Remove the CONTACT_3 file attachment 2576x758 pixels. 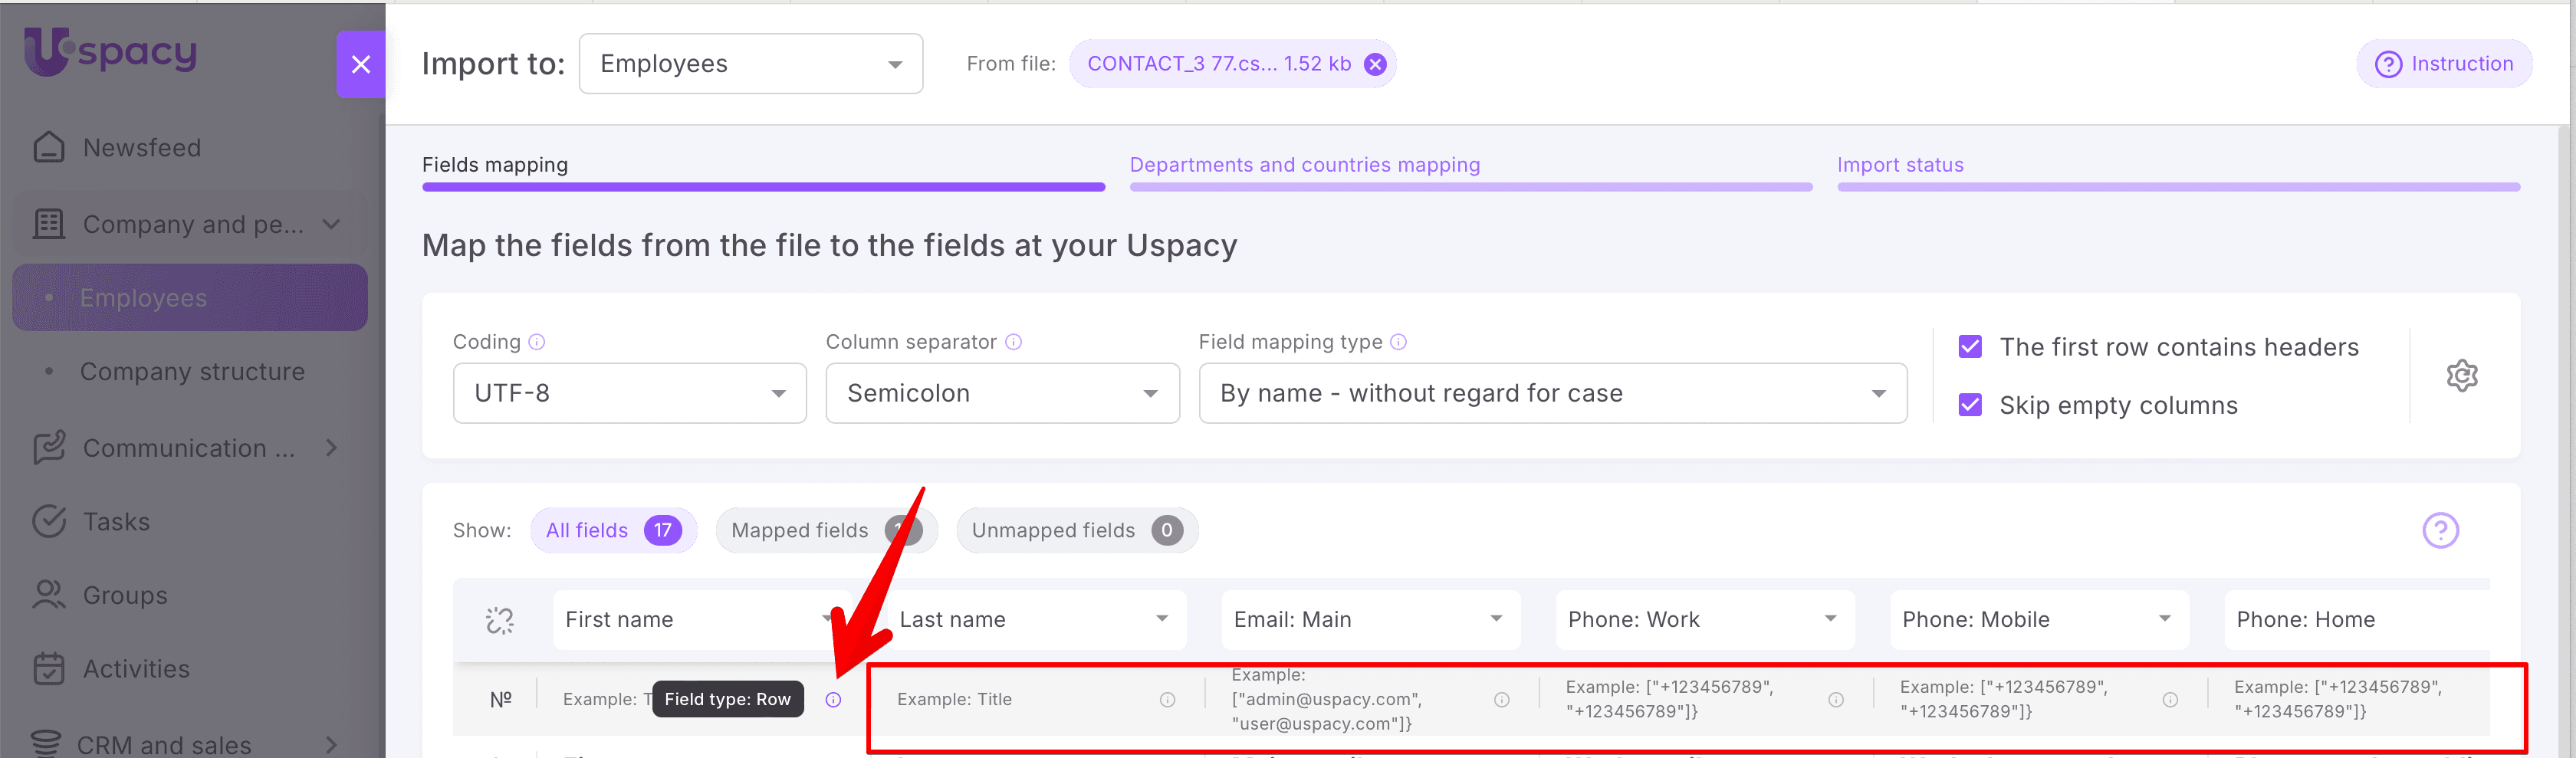pyautogui.click(x=1374, y=63)
